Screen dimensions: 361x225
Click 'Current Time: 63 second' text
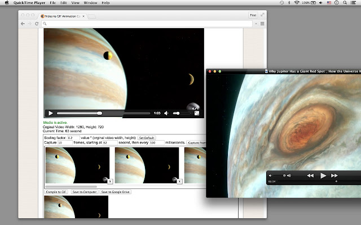[x=62, y=131]
